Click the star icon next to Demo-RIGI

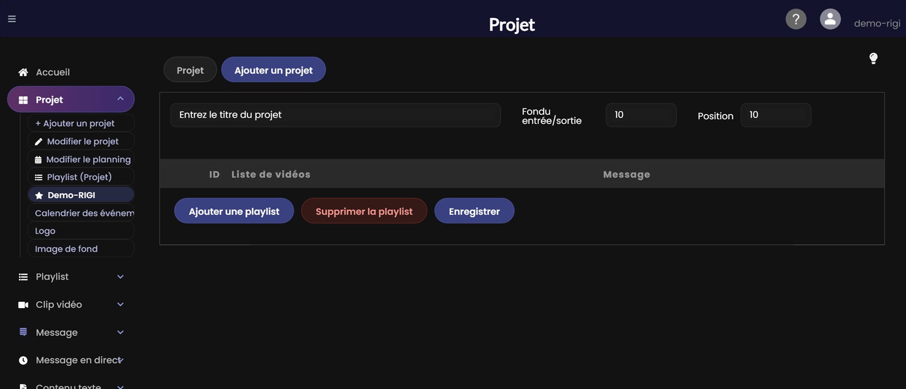(x=39, y=196)
